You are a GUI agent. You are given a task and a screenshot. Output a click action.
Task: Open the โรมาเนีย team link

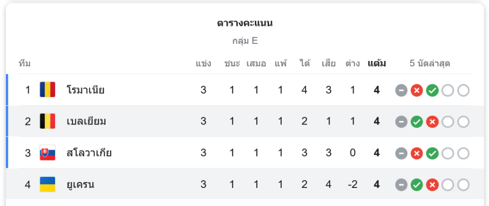[x=86, y=90]
